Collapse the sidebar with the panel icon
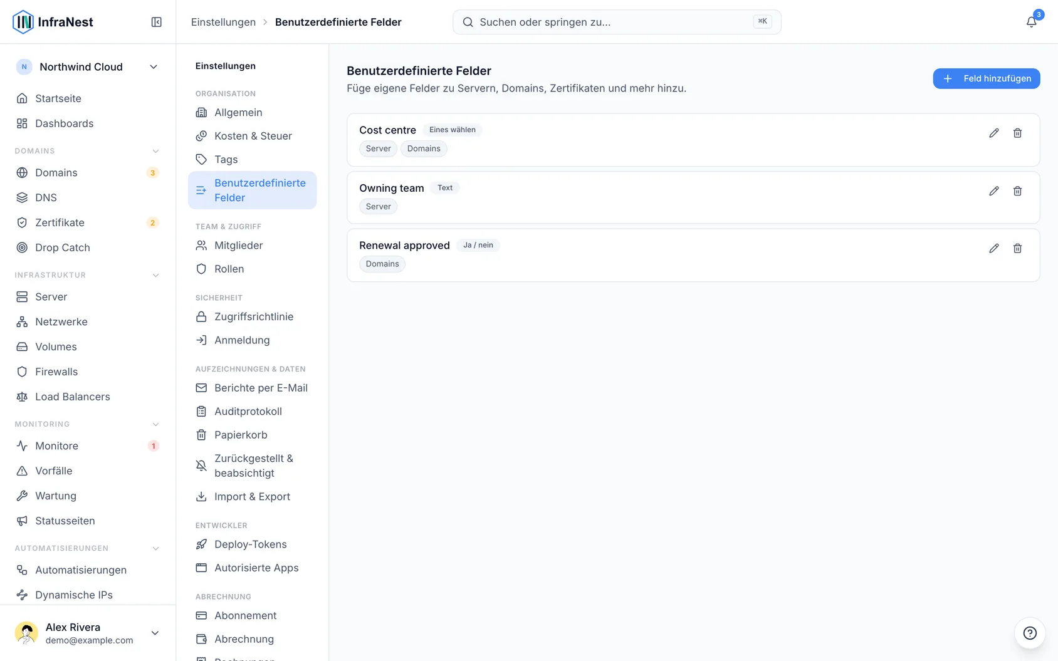Viewport: 1058px width, 661px height. click(x=157, y=22)
